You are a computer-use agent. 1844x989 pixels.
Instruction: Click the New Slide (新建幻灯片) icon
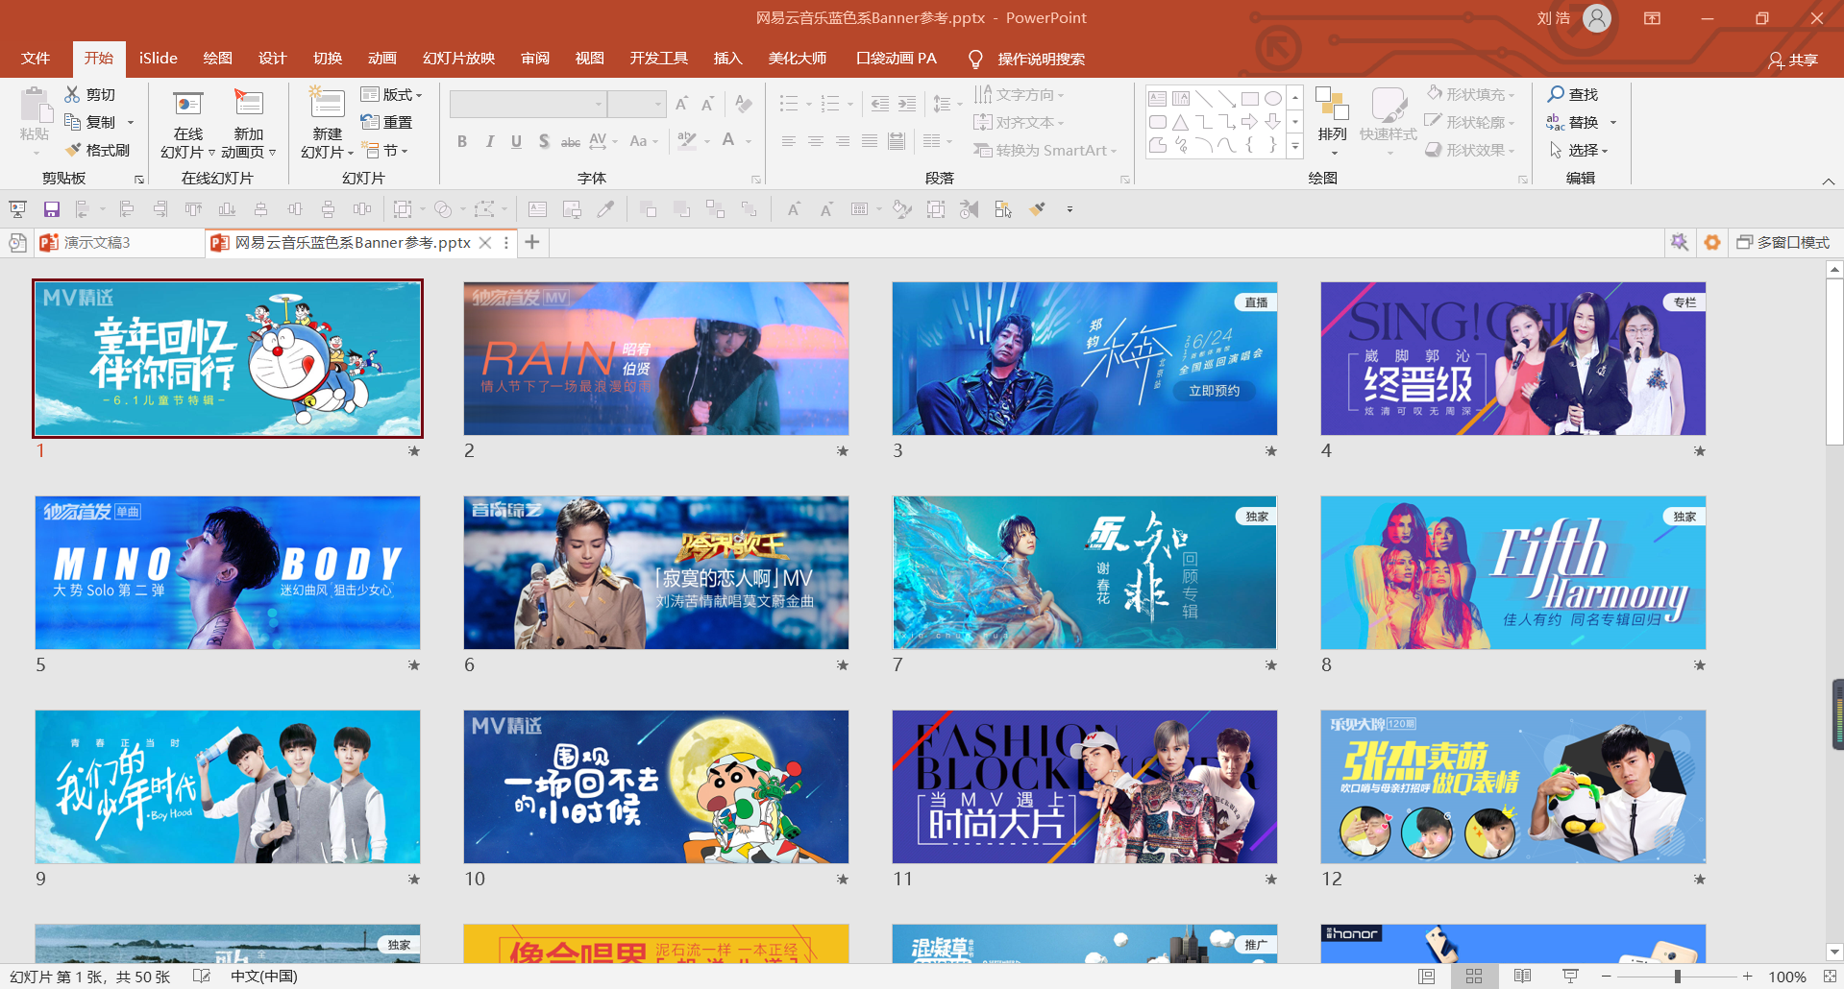point(327,104)
